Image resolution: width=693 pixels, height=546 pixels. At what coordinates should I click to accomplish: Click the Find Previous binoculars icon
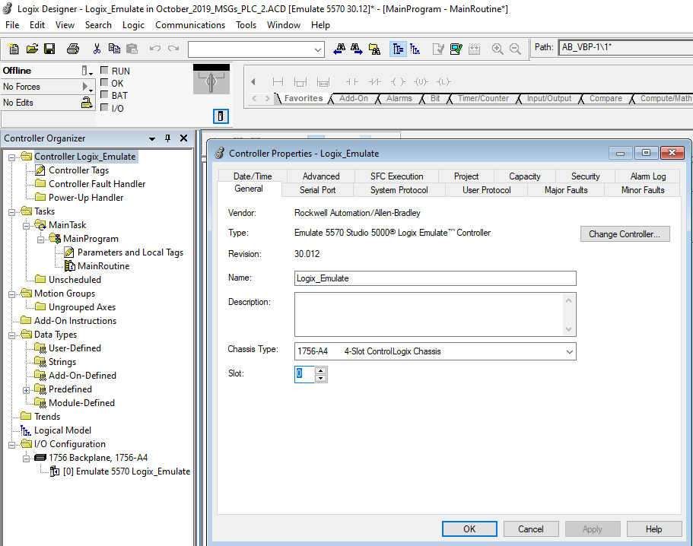[x=339, y=49]
